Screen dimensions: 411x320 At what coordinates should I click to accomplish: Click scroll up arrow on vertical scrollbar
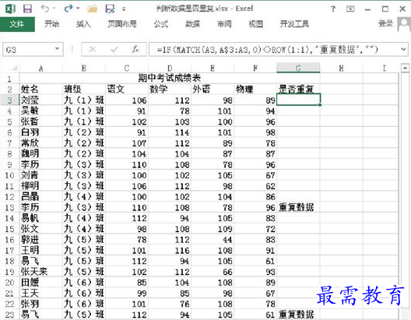[405, 68]
